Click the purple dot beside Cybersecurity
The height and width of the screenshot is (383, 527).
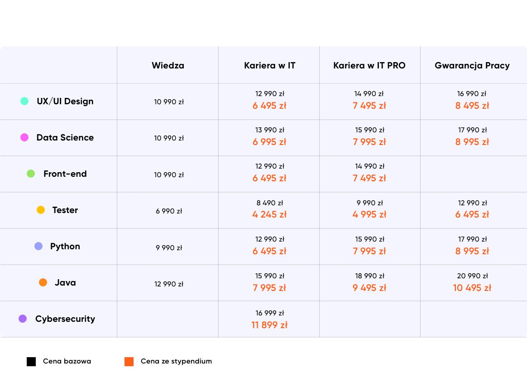pos(23,319)
